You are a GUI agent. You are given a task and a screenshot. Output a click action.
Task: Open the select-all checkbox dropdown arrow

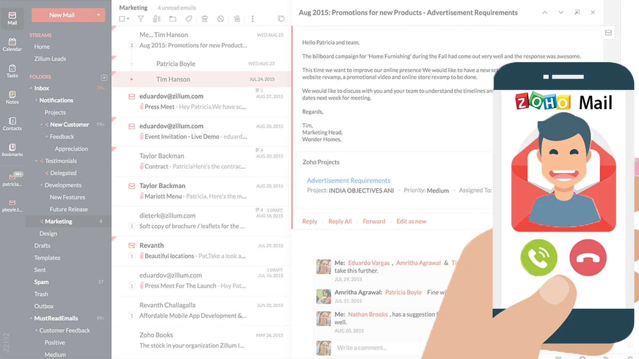pyautogui.click(x=128, y=19)
